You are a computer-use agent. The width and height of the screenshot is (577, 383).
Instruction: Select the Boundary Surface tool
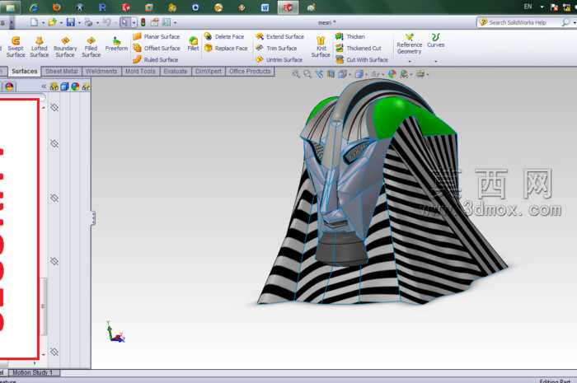[65, 47]
